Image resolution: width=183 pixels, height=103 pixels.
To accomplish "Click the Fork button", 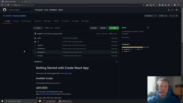I will pos(172,16).
